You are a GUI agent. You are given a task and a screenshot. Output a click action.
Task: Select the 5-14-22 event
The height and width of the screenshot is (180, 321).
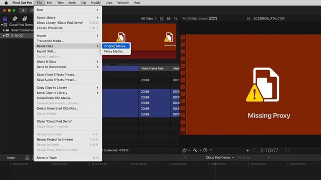[x=17, y=35]
